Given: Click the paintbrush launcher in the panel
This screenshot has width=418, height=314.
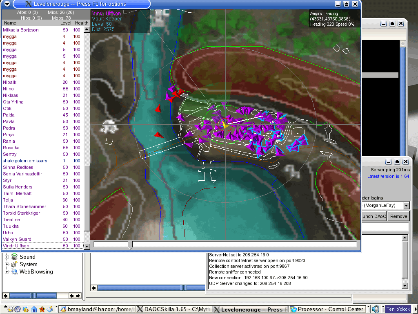Looking at the screenshot, I should pos(50,309).
